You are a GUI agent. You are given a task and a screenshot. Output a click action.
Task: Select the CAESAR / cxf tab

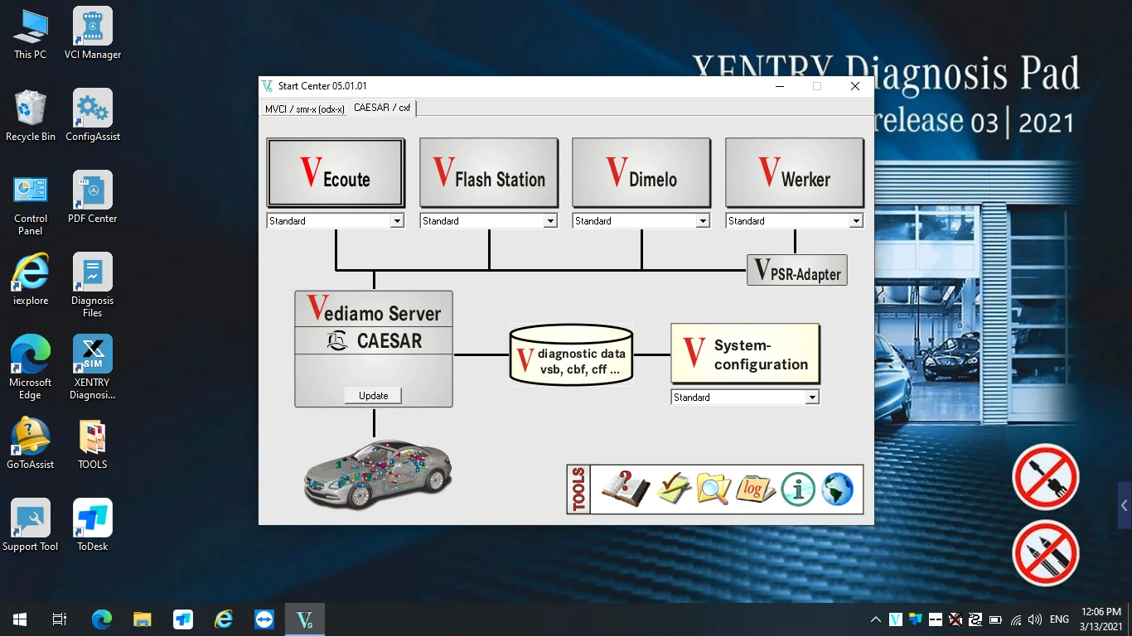click(382, 108)
